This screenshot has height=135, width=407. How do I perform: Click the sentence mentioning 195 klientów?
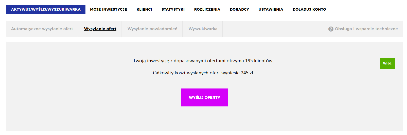(x=203, y=61)
